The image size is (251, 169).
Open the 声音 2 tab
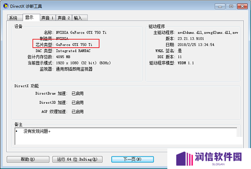[x=64, y=18]
